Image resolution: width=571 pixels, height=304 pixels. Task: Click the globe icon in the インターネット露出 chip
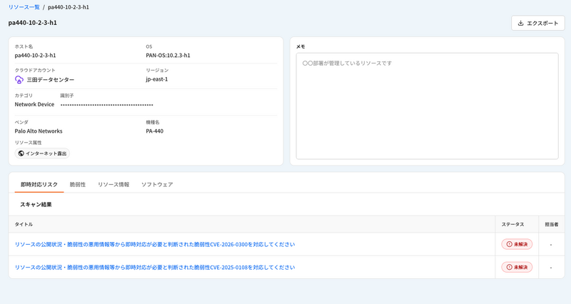pyautogui.click(x=21, y=153)
